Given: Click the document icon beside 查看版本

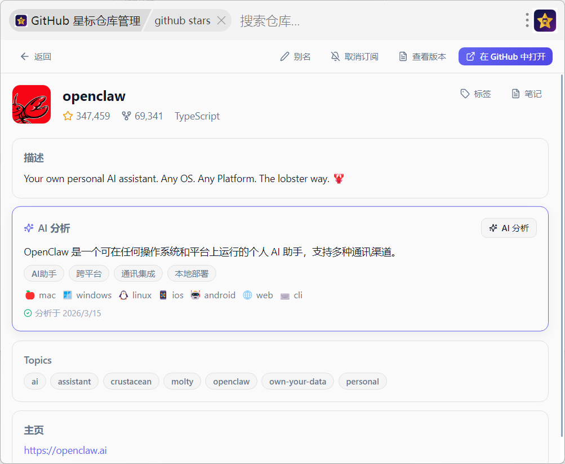Looking at the screenshot, I should click(x=403, y=56).
